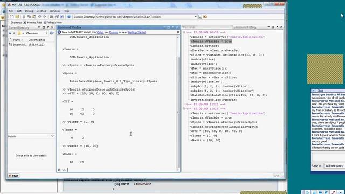Dismiss the New to MATLAB info bar
The height and width of the screenshot is (194, 345).
tap(178, 32)
